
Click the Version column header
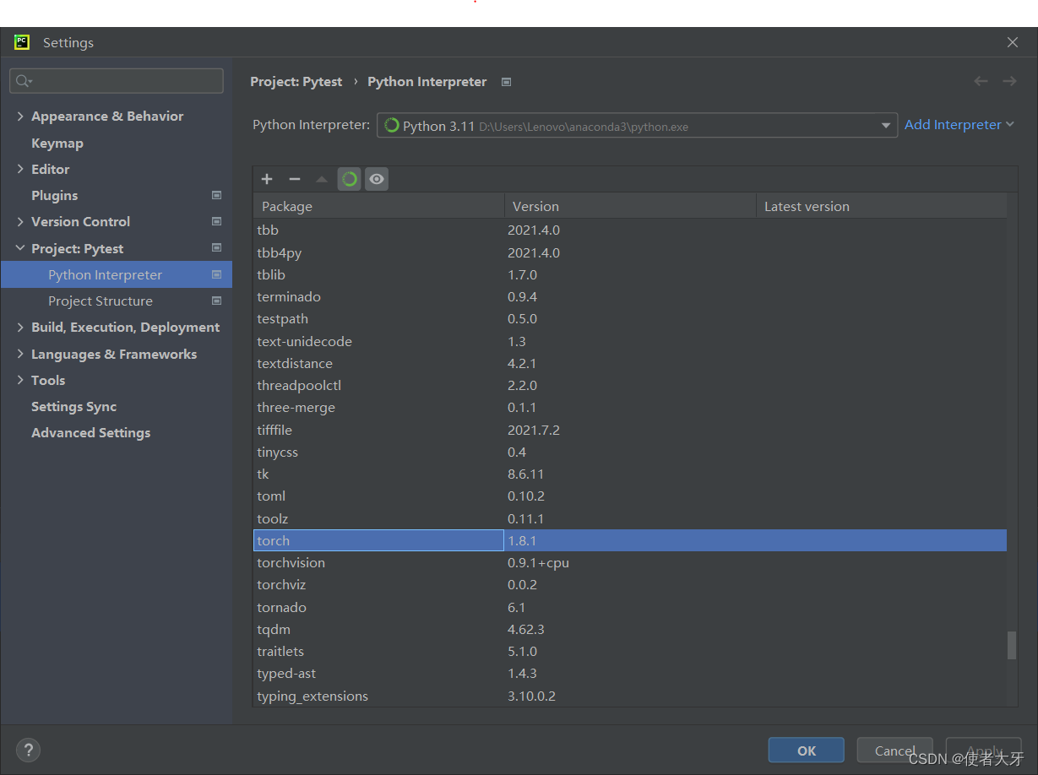tap(630, 206)
